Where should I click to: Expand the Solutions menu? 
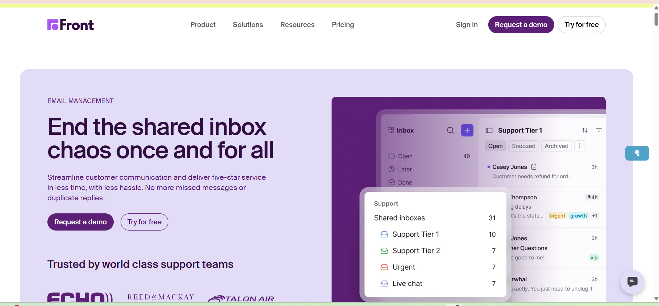[248, 25]
